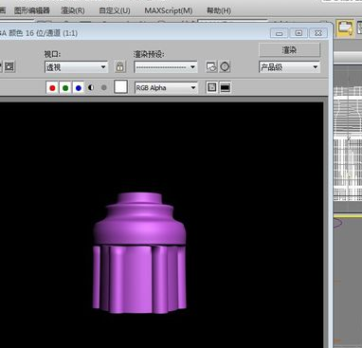
Task: Toggle monochrome display with gray dot
Action: 103,87
